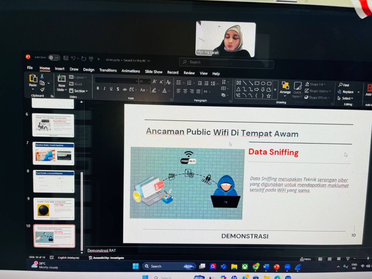
Task: Open the Transitions tab
Action: 108,70
